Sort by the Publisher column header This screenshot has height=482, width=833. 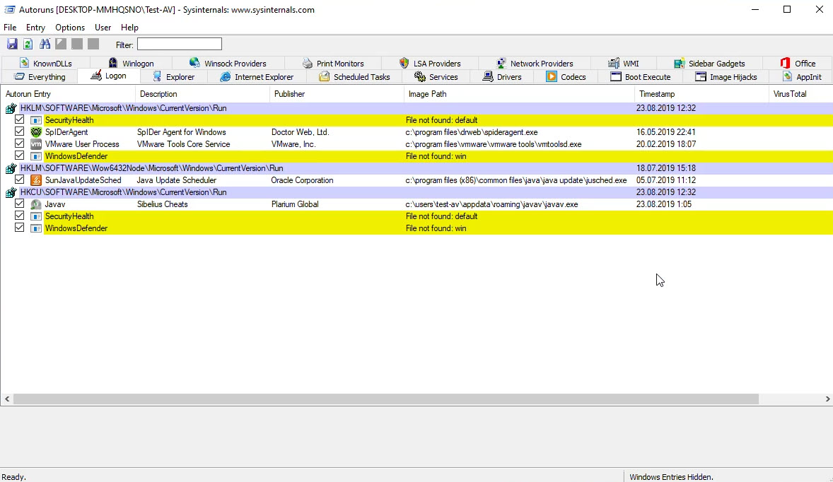[337, 94]
